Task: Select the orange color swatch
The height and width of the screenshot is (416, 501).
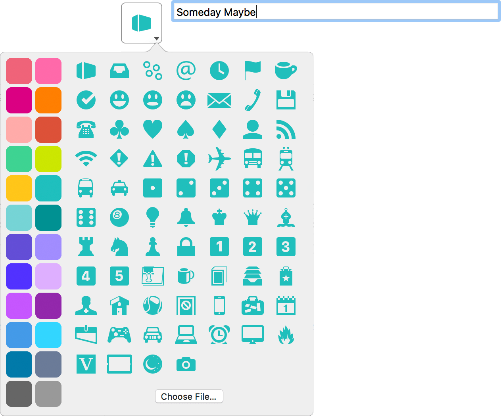Action: [x=48, y=100]
